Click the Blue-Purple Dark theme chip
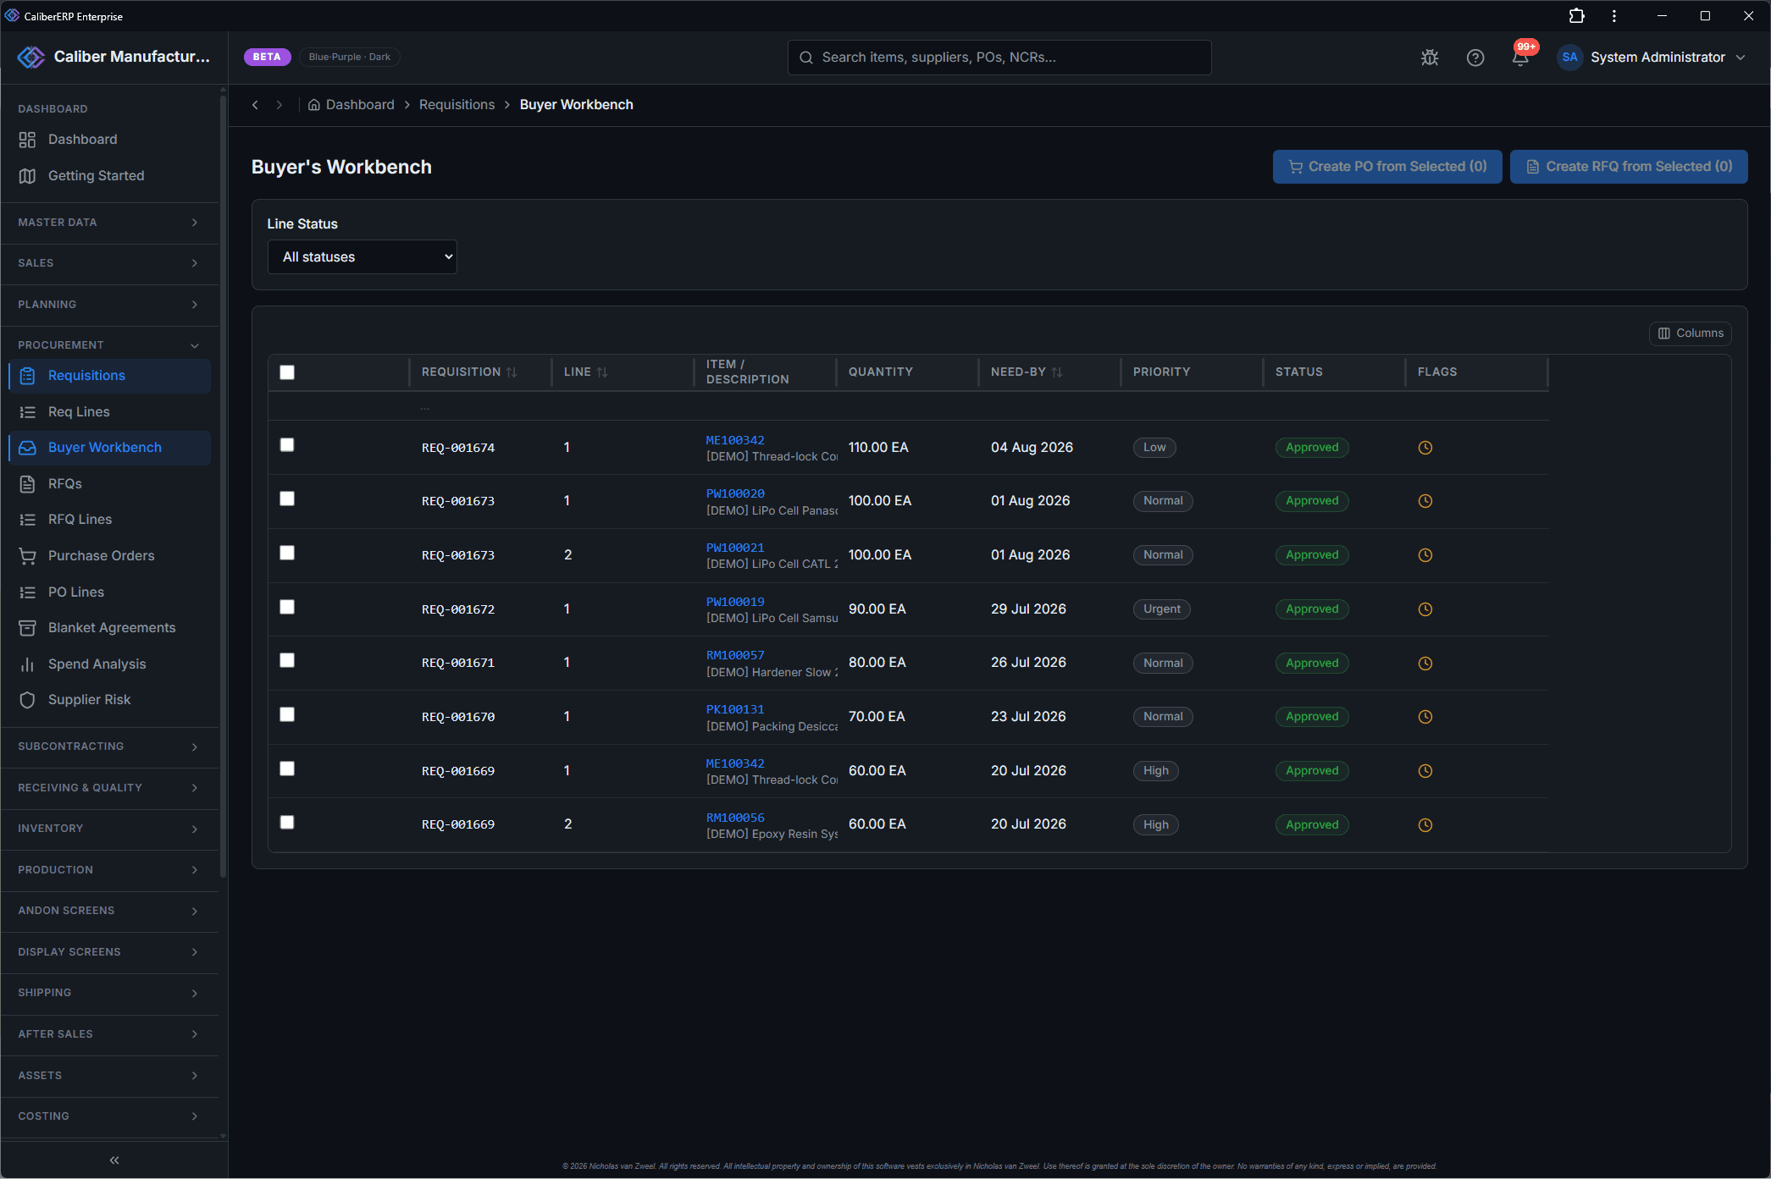 (349, 57)
